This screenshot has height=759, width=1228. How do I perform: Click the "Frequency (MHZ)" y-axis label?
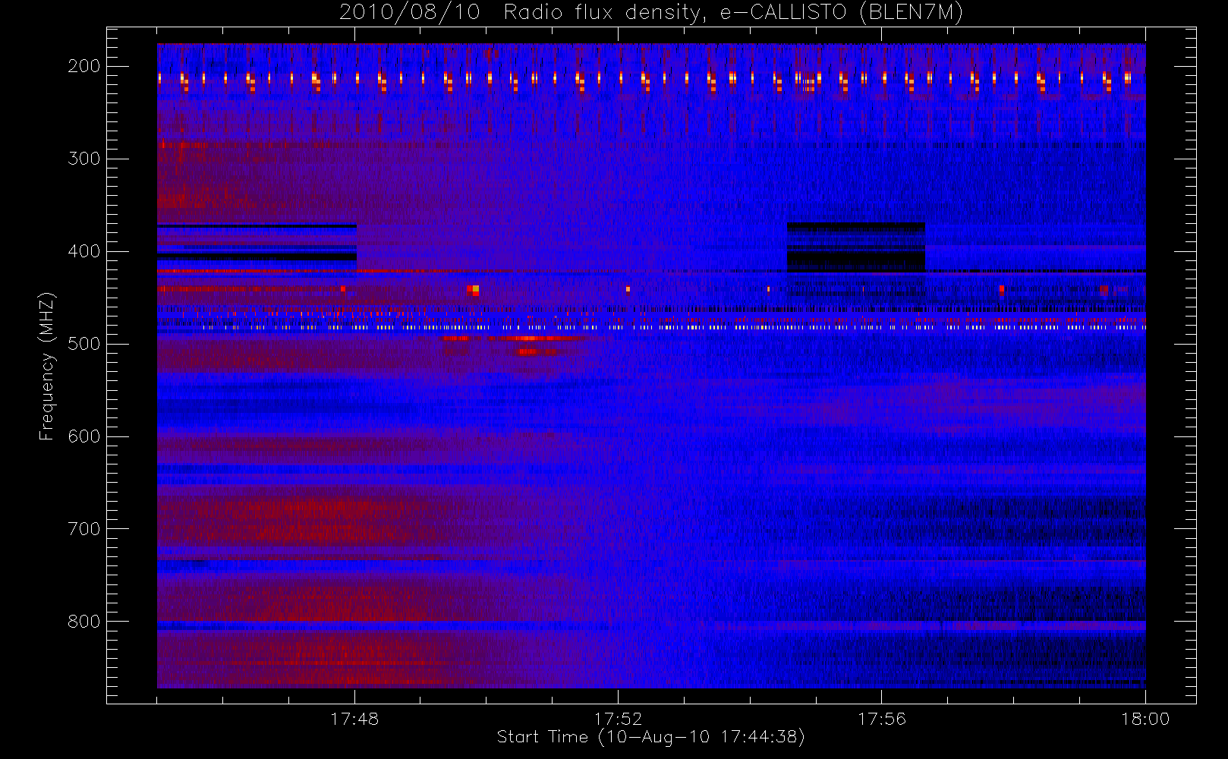(47, 366)
